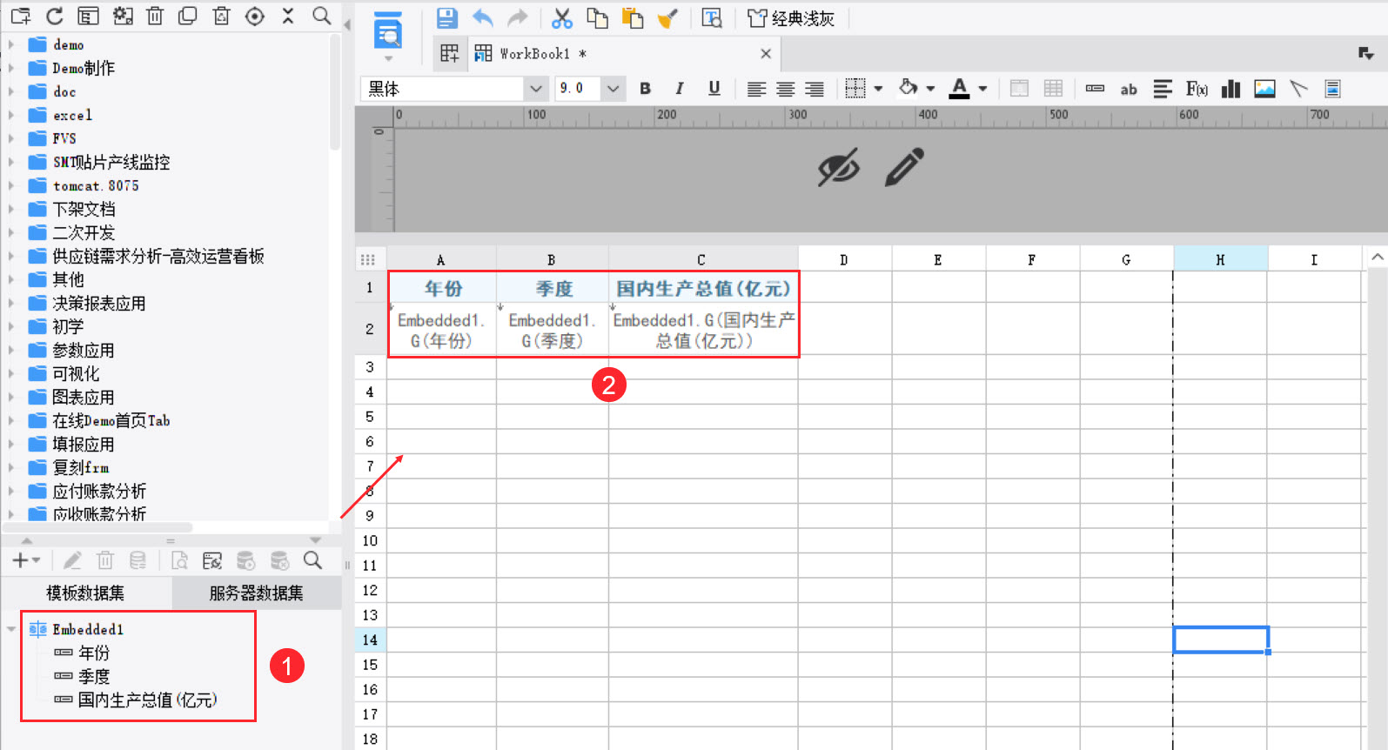Paste from clipboard icon
Viewport: 1388px width, 750px height.
pyautogui.click(x=633, y=17)
